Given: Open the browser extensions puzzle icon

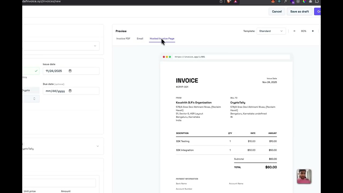Looking at the screenshot, I should [317, 1].
